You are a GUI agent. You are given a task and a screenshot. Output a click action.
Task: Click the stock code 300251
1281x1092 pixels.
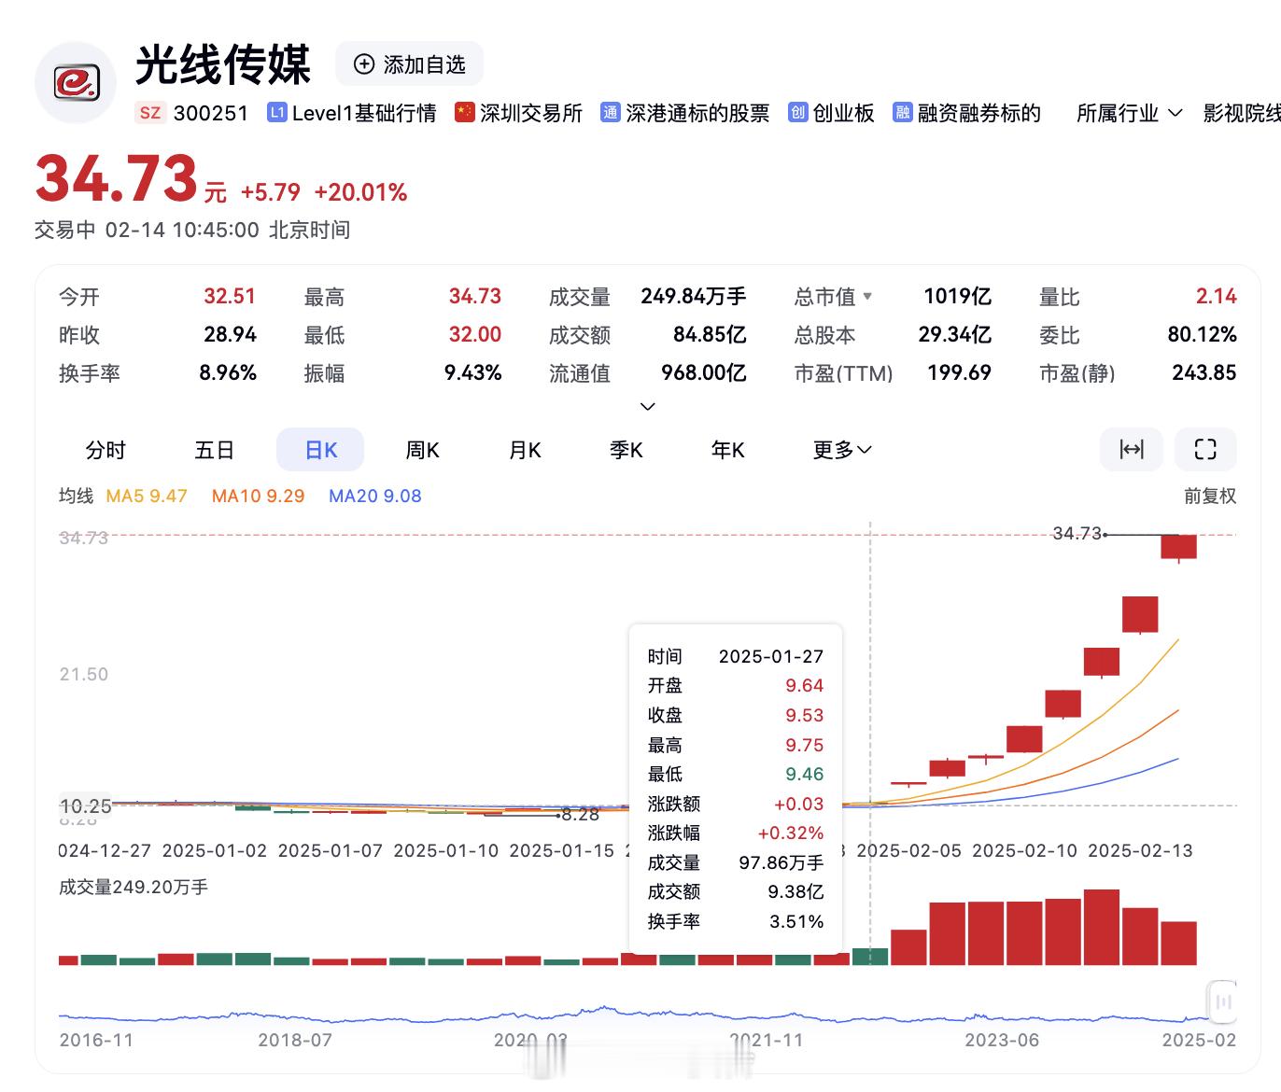point(211,113)
